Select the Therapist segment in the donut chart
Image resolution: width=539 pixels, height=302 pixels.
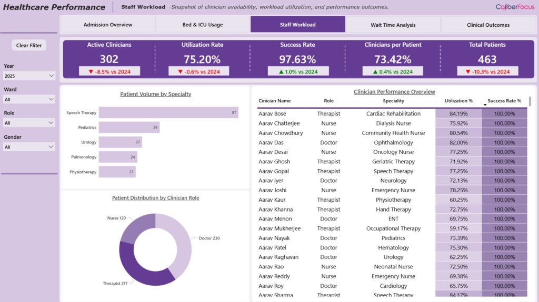point(137,268)
